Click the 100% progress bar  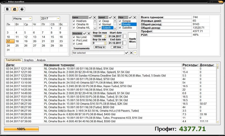[21, 129]
